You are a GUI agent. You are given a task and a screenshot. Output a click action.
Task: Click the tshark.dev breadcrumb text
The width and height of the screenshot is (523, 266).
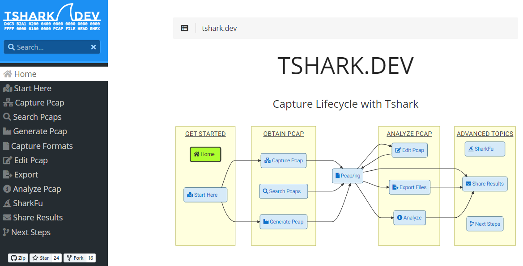click(219, 28)
